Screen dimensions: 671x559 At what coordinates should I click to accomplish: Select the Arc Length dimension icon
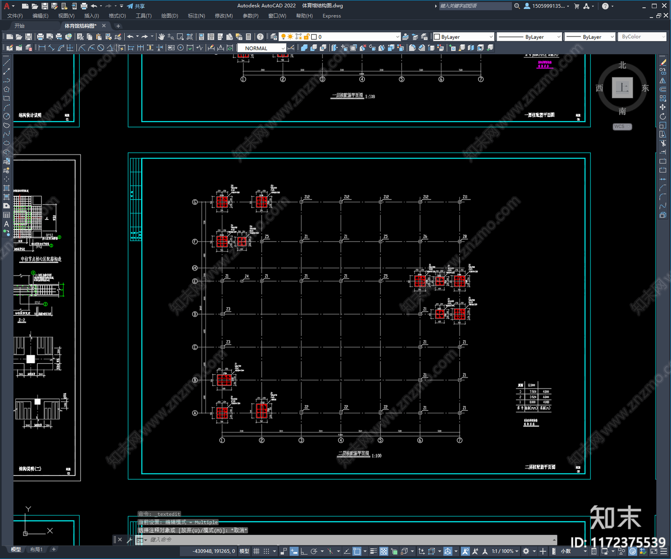[x=61, y=48]
